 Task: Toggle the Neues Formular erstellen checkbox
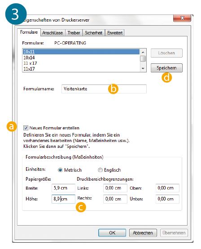[26, 128]
